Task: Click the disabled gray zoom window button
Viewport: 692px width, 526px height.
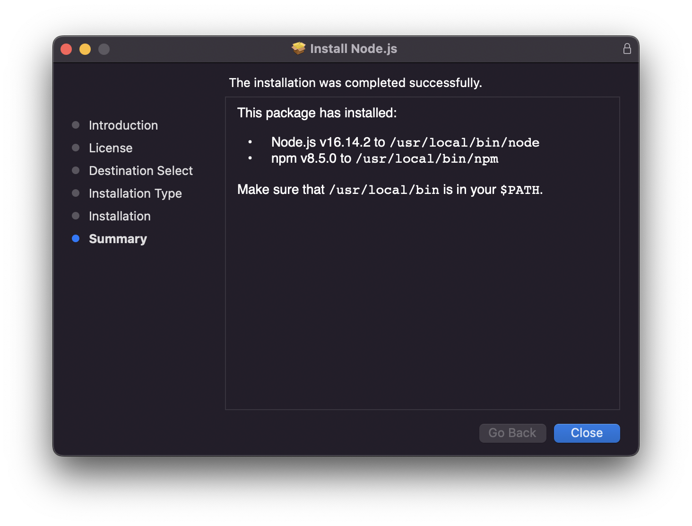Action: 104,49
